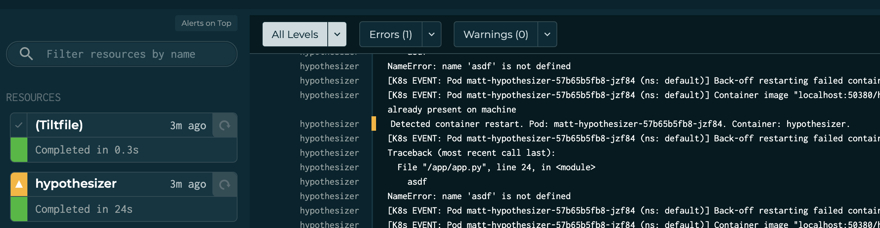Click the orange marker beside Detected container restart
The image size is (880, 228).
[374, 124]
